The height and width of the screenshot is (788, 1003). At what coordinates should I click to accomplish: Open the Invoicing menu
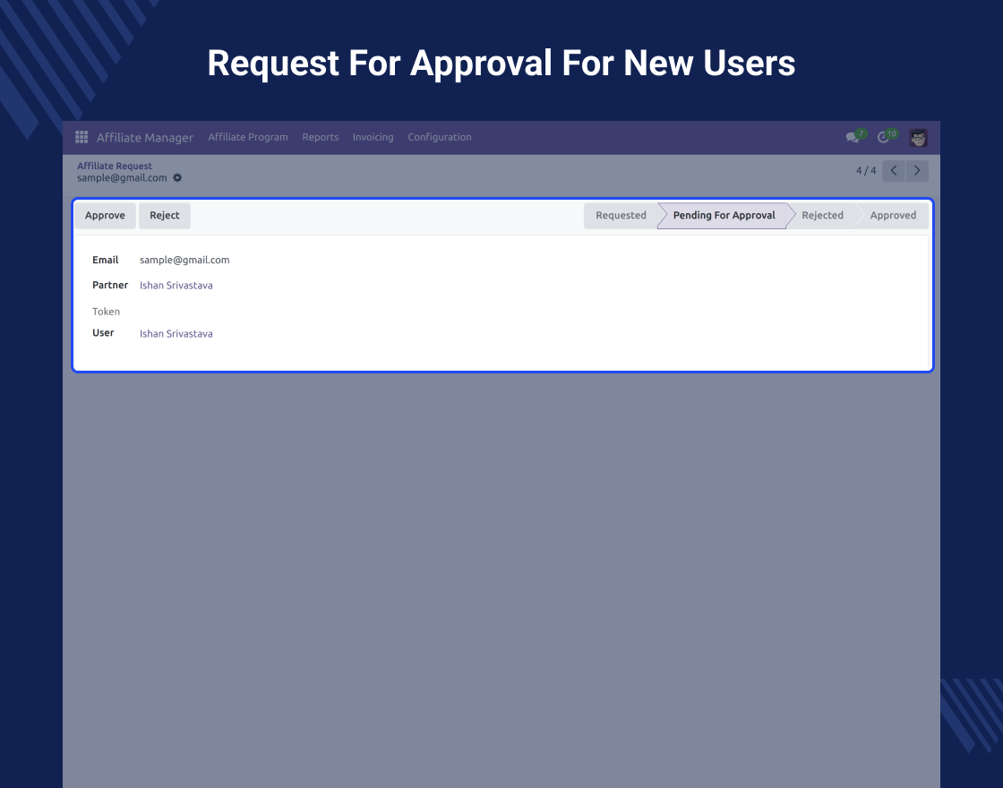373,137
